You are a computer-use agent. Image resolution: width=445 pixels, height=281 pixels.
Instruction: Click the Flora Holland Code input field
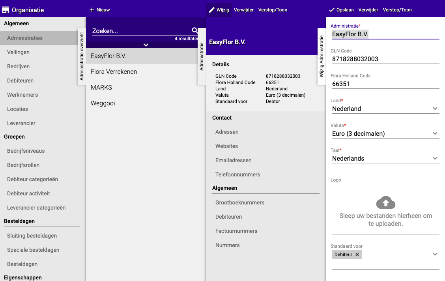point(386,84)
